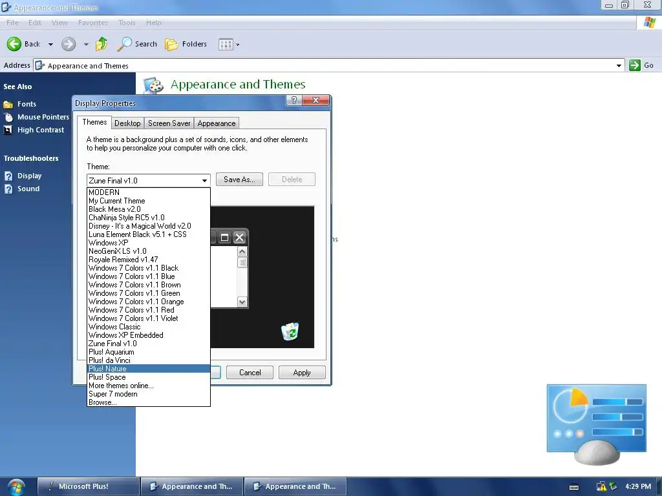Open the Edit menu
Image resolution: width=662 pixels, height=496 pixels.
click(x=35, y=23)
